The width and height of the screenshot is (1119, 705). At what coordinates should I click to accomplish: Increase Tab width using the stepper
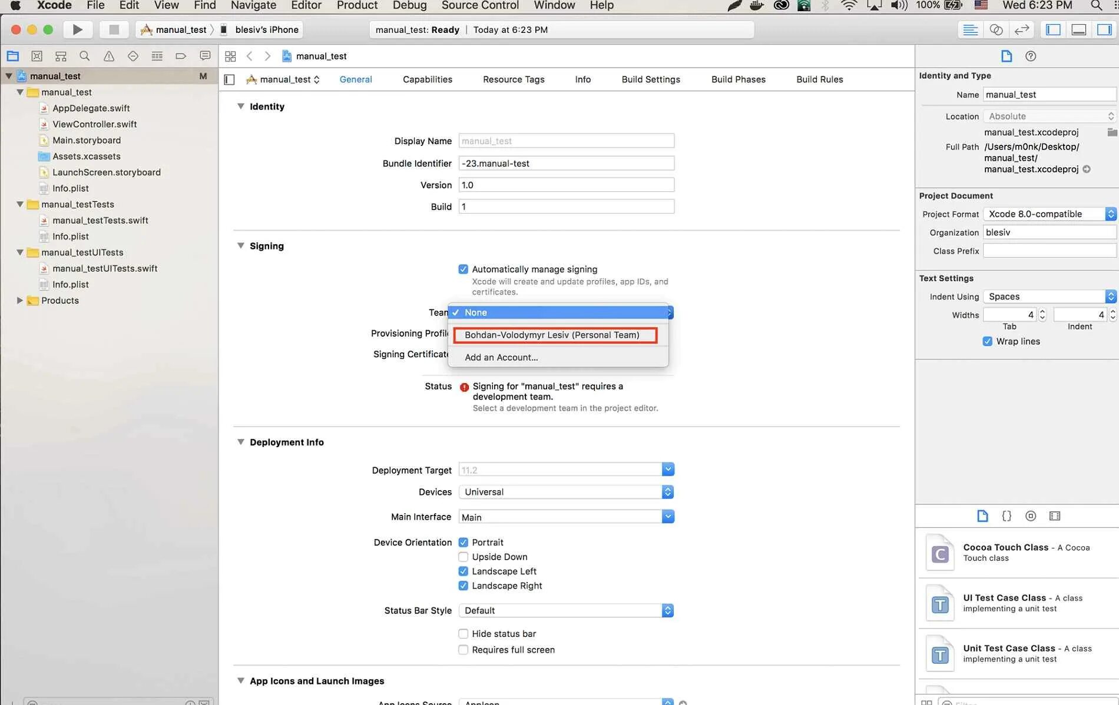pos(1041,311)
